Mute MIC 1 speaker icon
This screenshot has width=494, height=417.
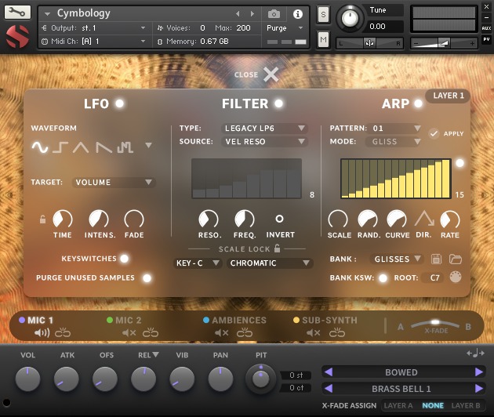[42, 332]
